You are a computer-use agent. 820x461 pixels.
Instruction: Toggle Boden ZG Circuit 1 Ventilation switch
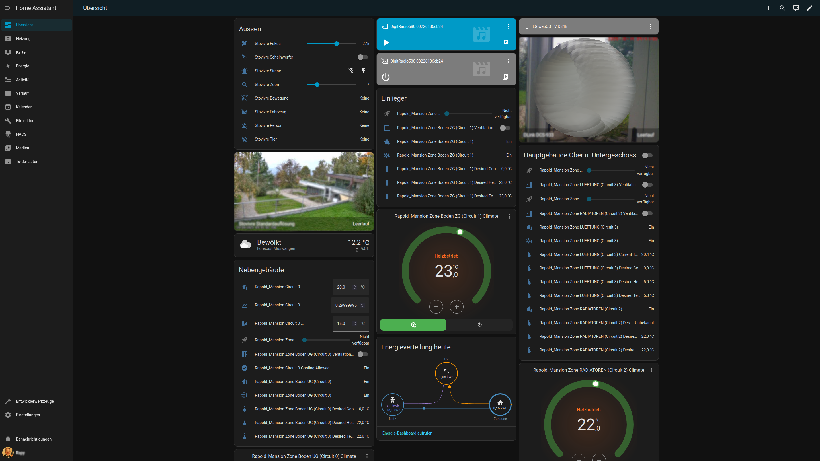click(x=505, y=128)
